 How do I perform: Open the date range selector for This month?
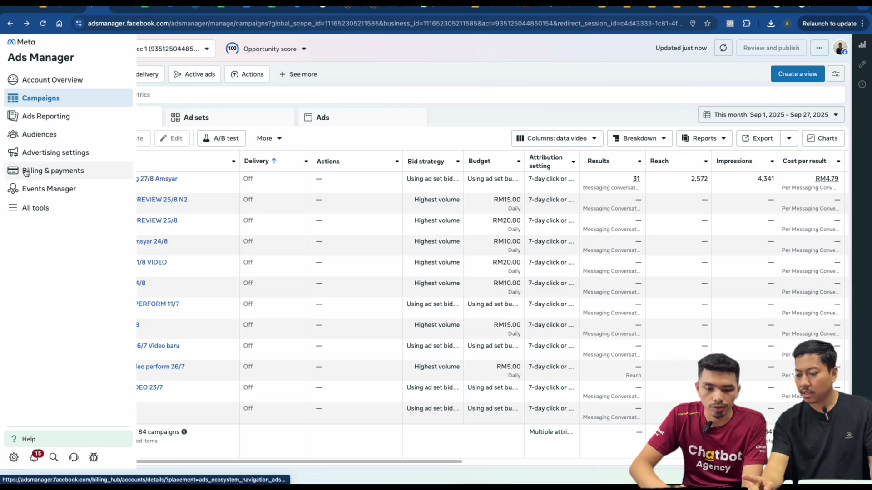coord(771,115)
